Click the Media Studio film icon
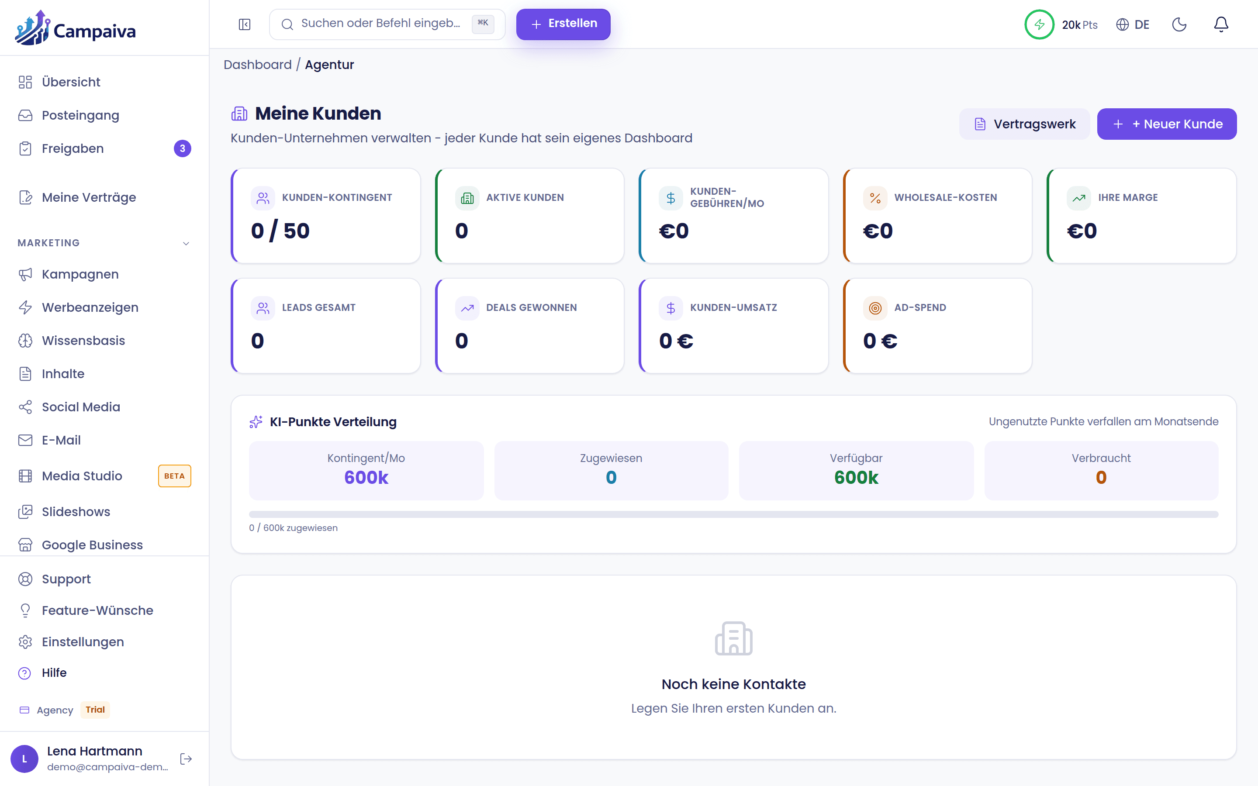Screen dimensions: 1258x786 [25, 476]
